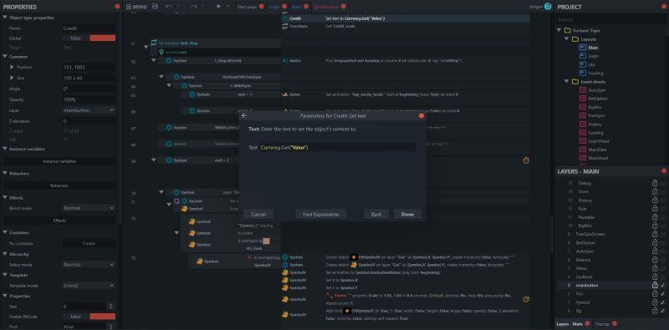This screenshot has width=669, height=330.
Task: Click the lock icon on Debug layer
Action: coord(655,183)
